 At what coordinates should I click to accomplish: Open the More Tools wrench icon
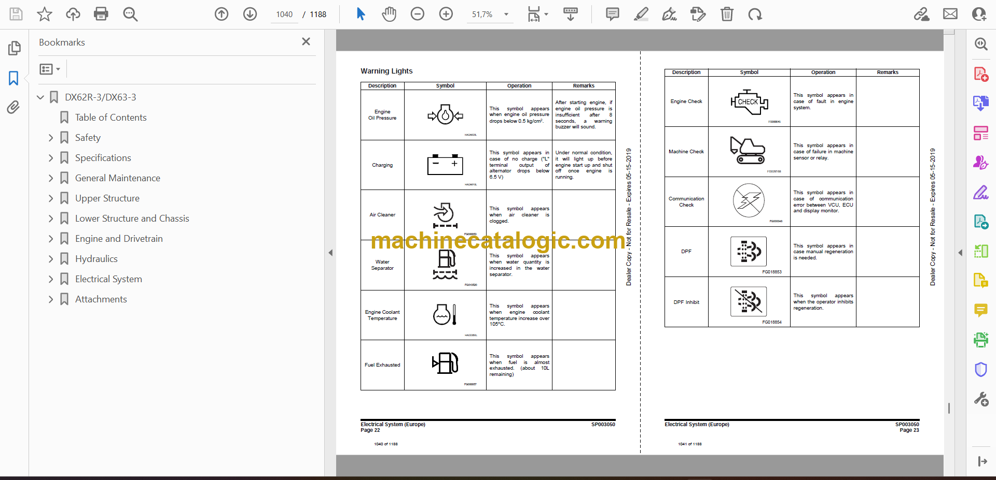point(981,399)
